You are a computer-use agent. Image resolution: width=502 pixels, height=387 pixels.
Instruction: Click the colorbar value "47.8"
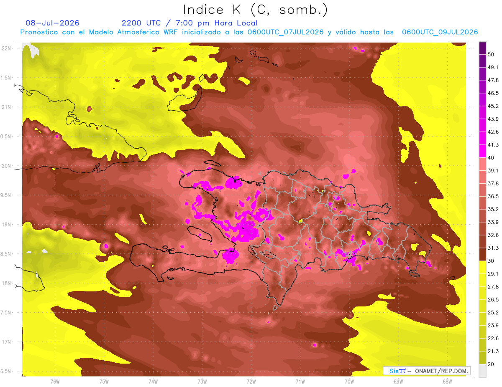[x=493, y=80]
